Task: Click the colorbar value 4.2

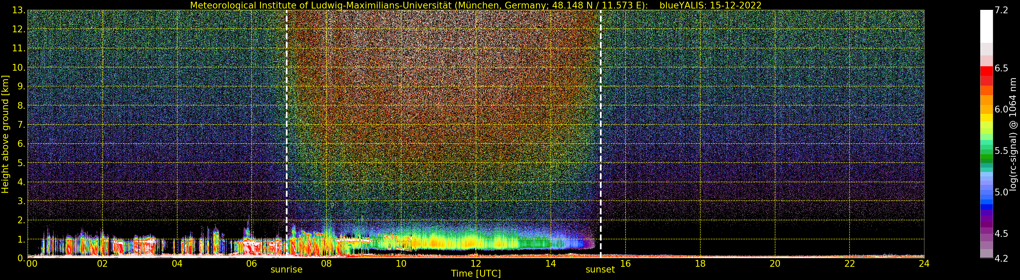Action: coord(1001,258)
